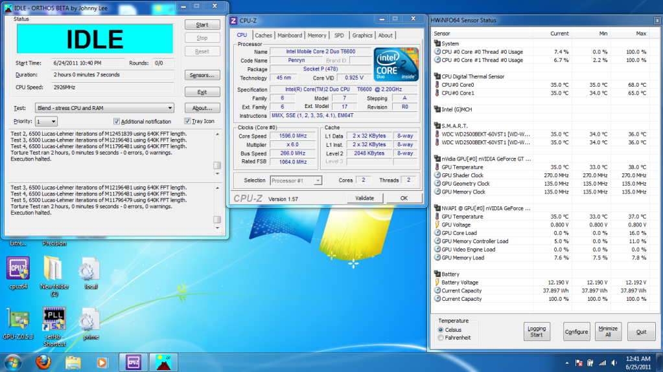Click the System sensor group icon in HWiNFO
Image resolution: width=663 pixels, height=372 pixels.
point(437,43)
